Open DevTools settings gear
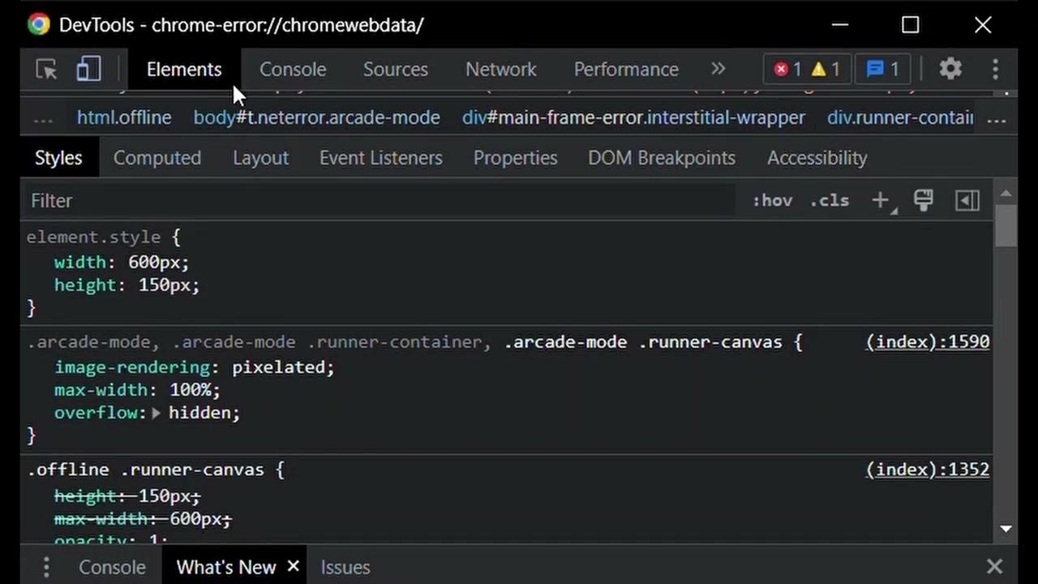Viewport: 1038px width, 584px height. coord(950,70)
